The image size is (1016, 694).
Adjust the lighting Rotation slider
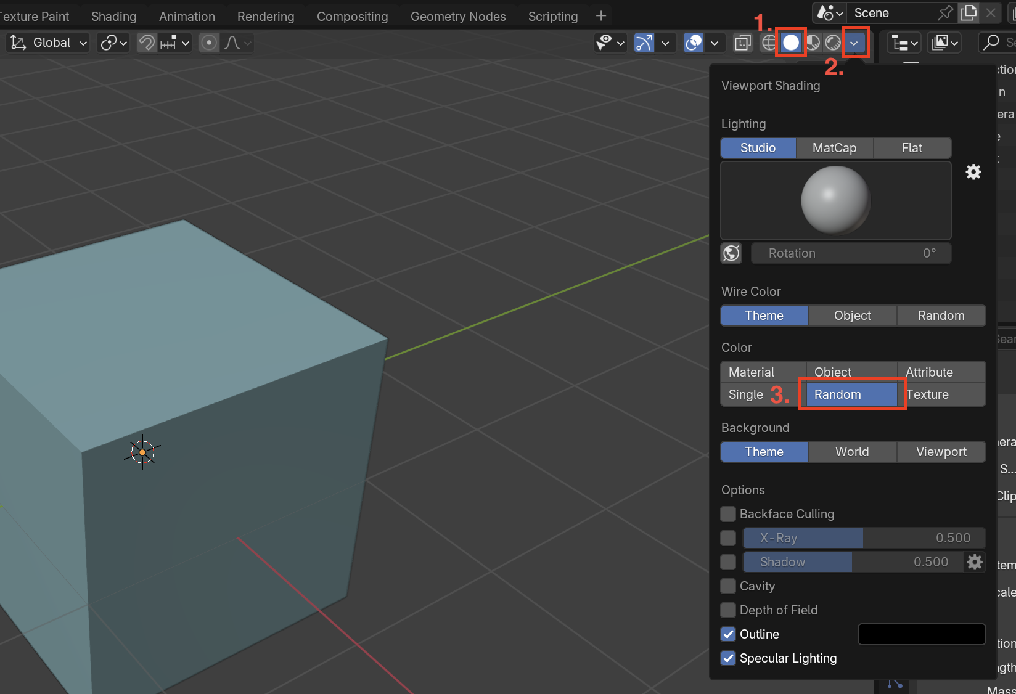point(851,253)
